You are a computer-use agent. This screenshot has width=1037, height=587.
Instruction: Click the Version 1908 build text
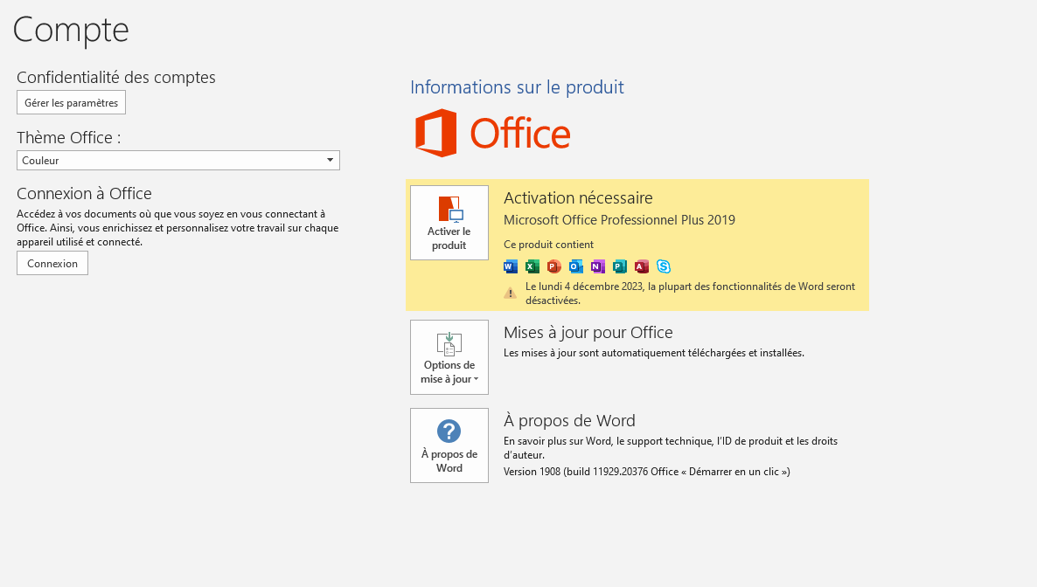(x=647, y=472)
